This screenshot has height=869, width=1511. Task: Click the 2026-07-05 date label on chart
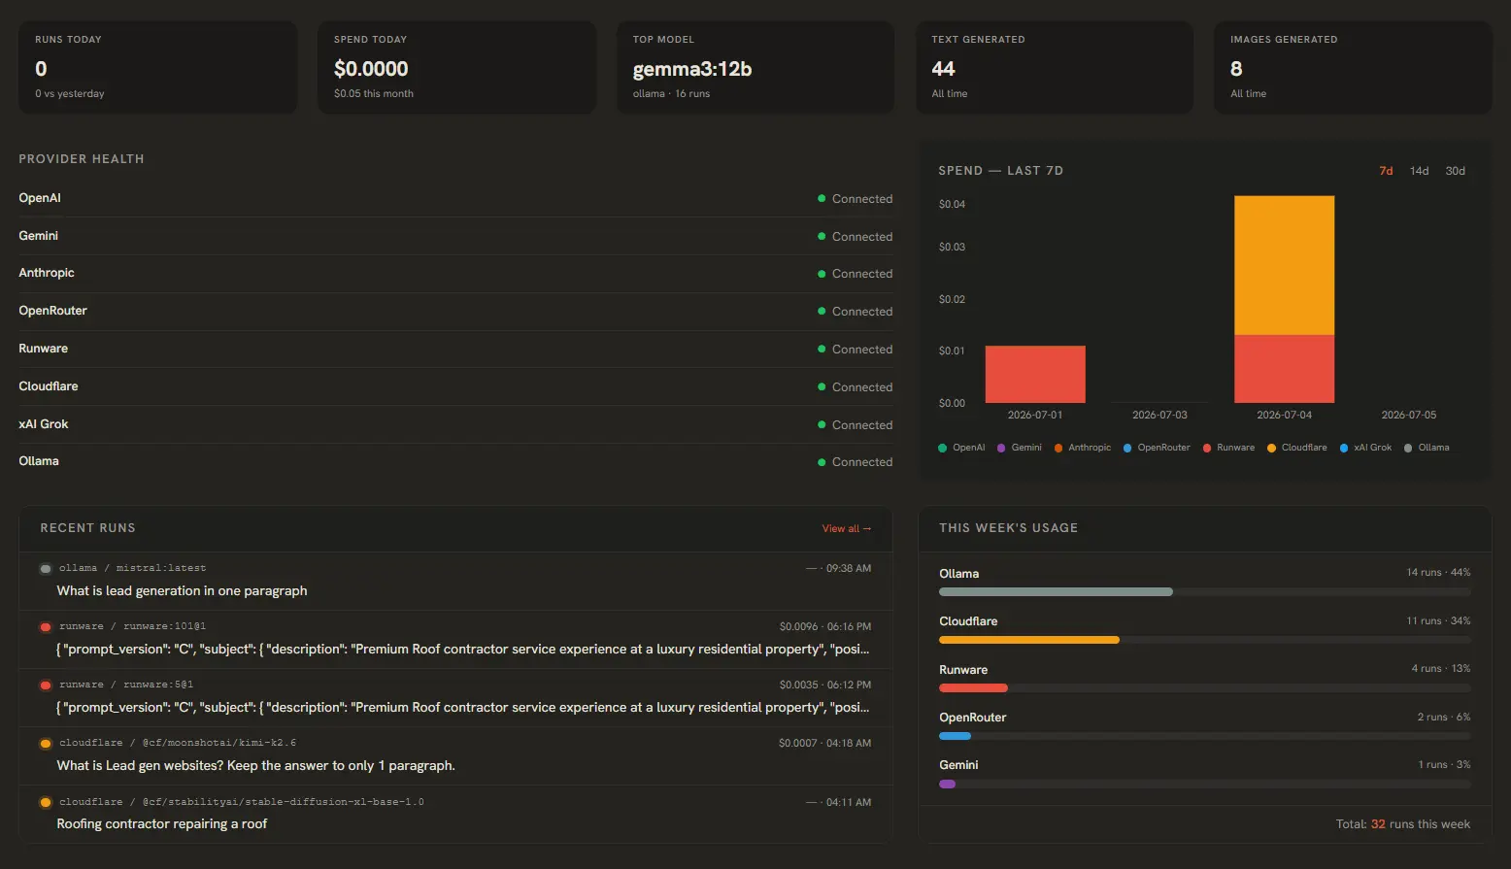[x=1409, y=416]
